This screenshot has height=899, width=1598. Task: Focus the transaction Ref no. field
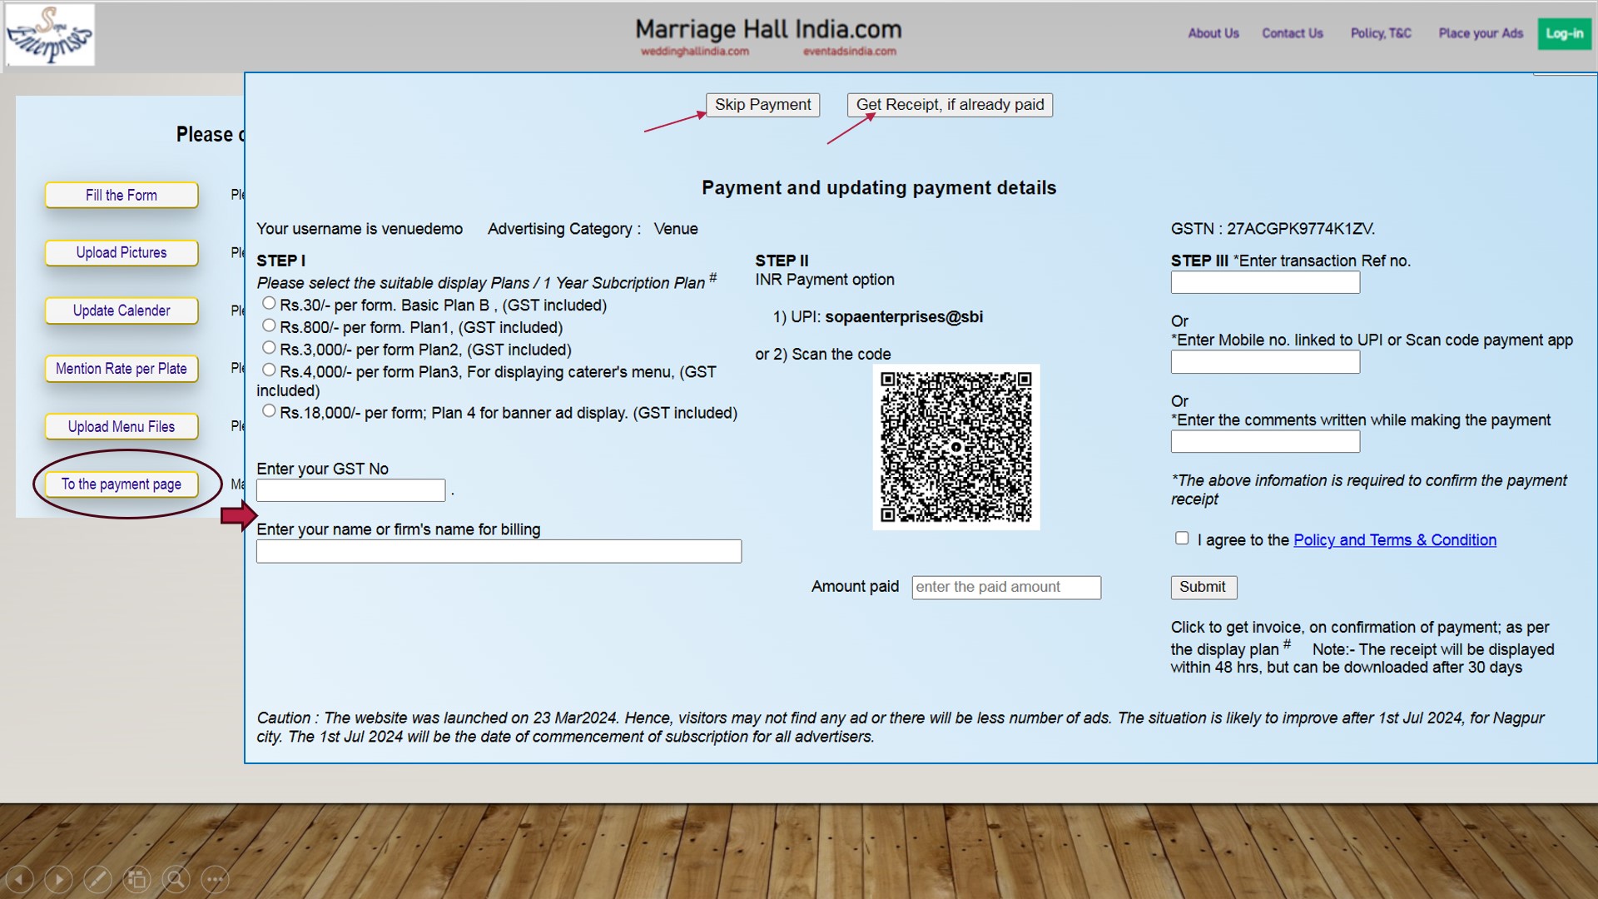1265,282
